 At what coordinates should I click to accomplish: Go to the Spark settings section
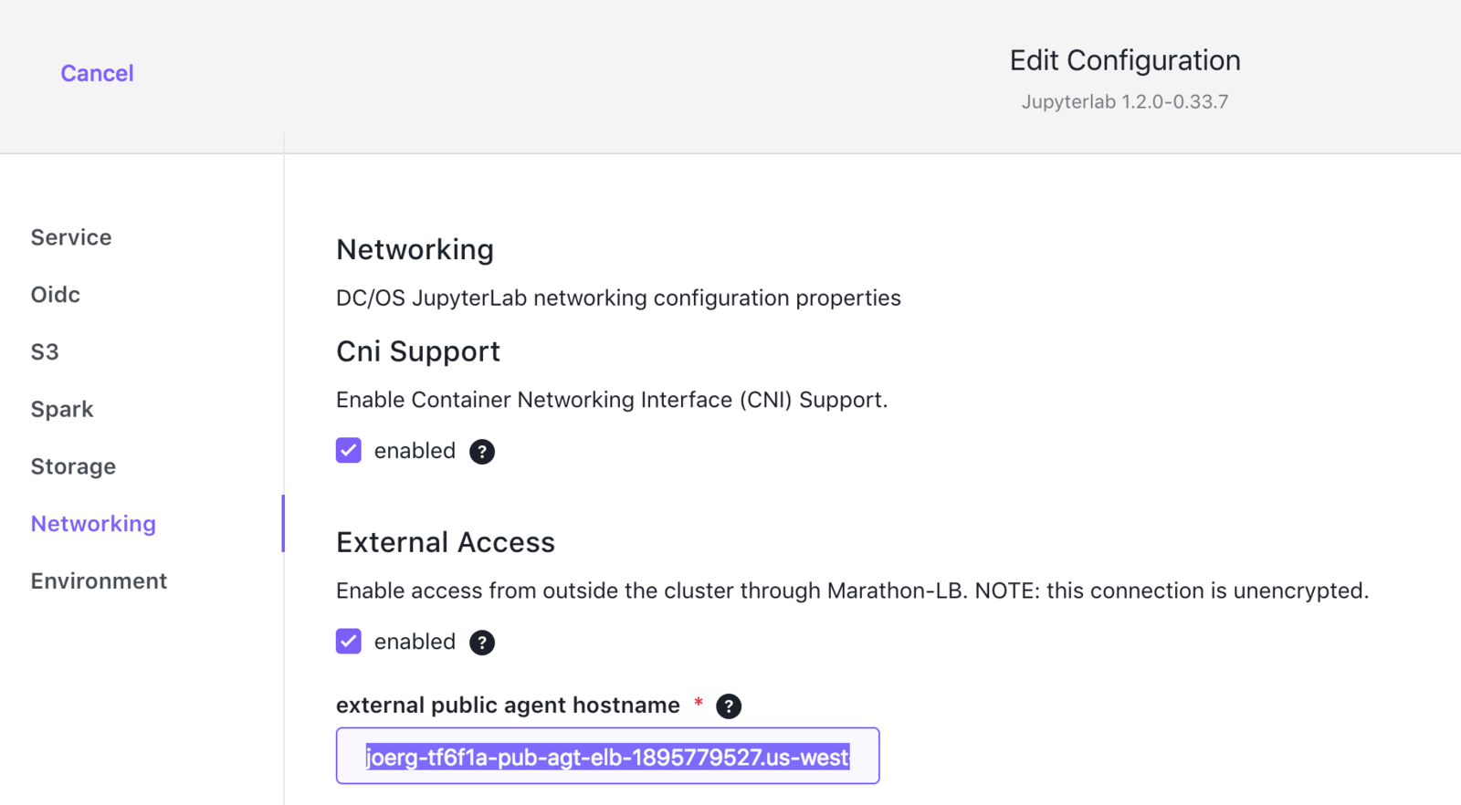point(62,410)
